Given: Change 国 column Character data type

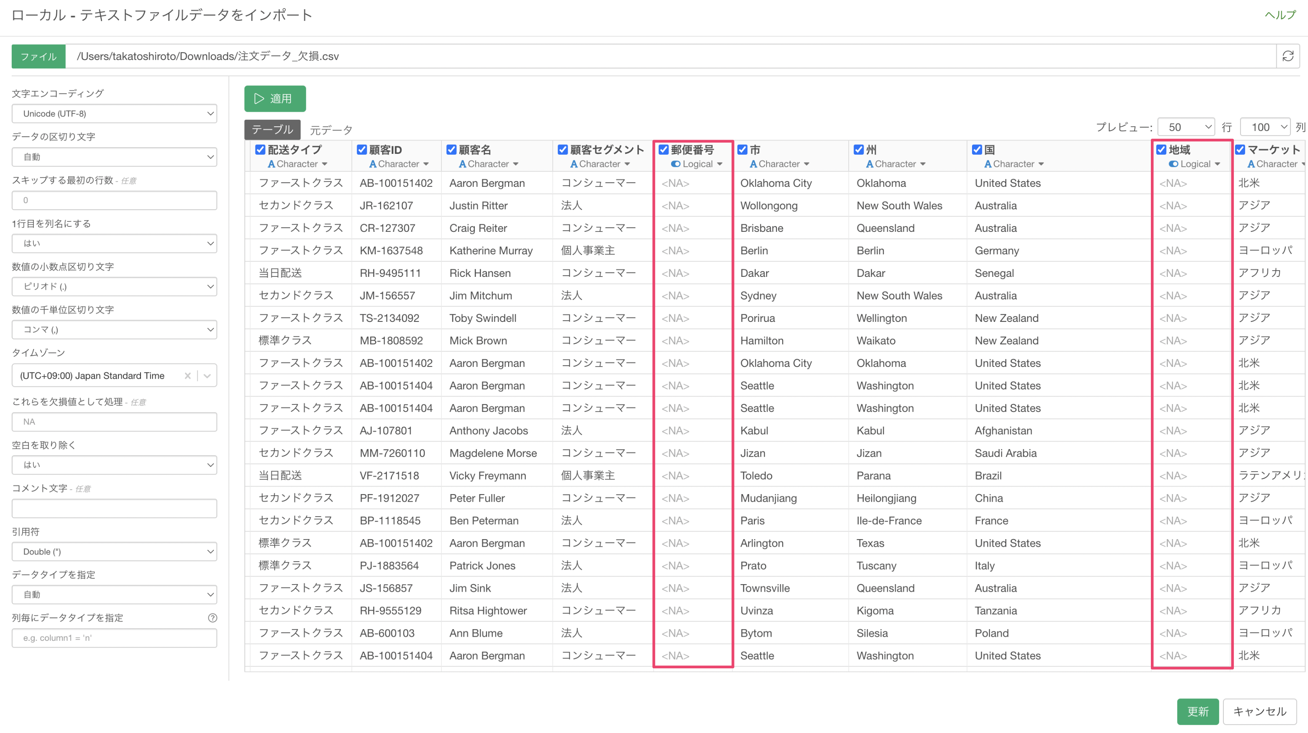Looking at the screenshot, I should [1014, 164].
